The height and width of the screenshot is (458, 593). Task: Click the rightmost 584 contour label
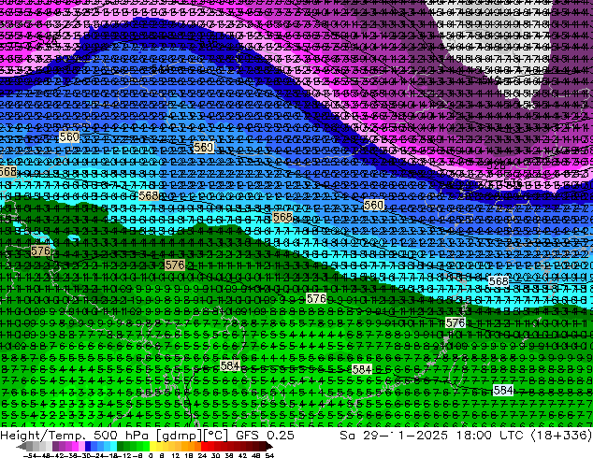[x=503, y=390]
